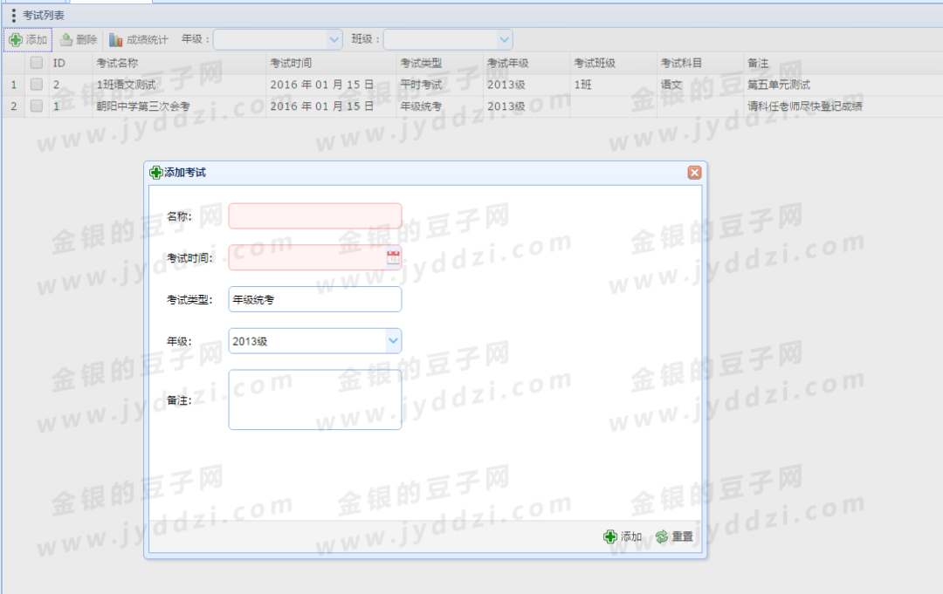Select the 1班语文测试 cell
Image resolution: width=943 pixels, height=594 pixels.
coord(179,85)
